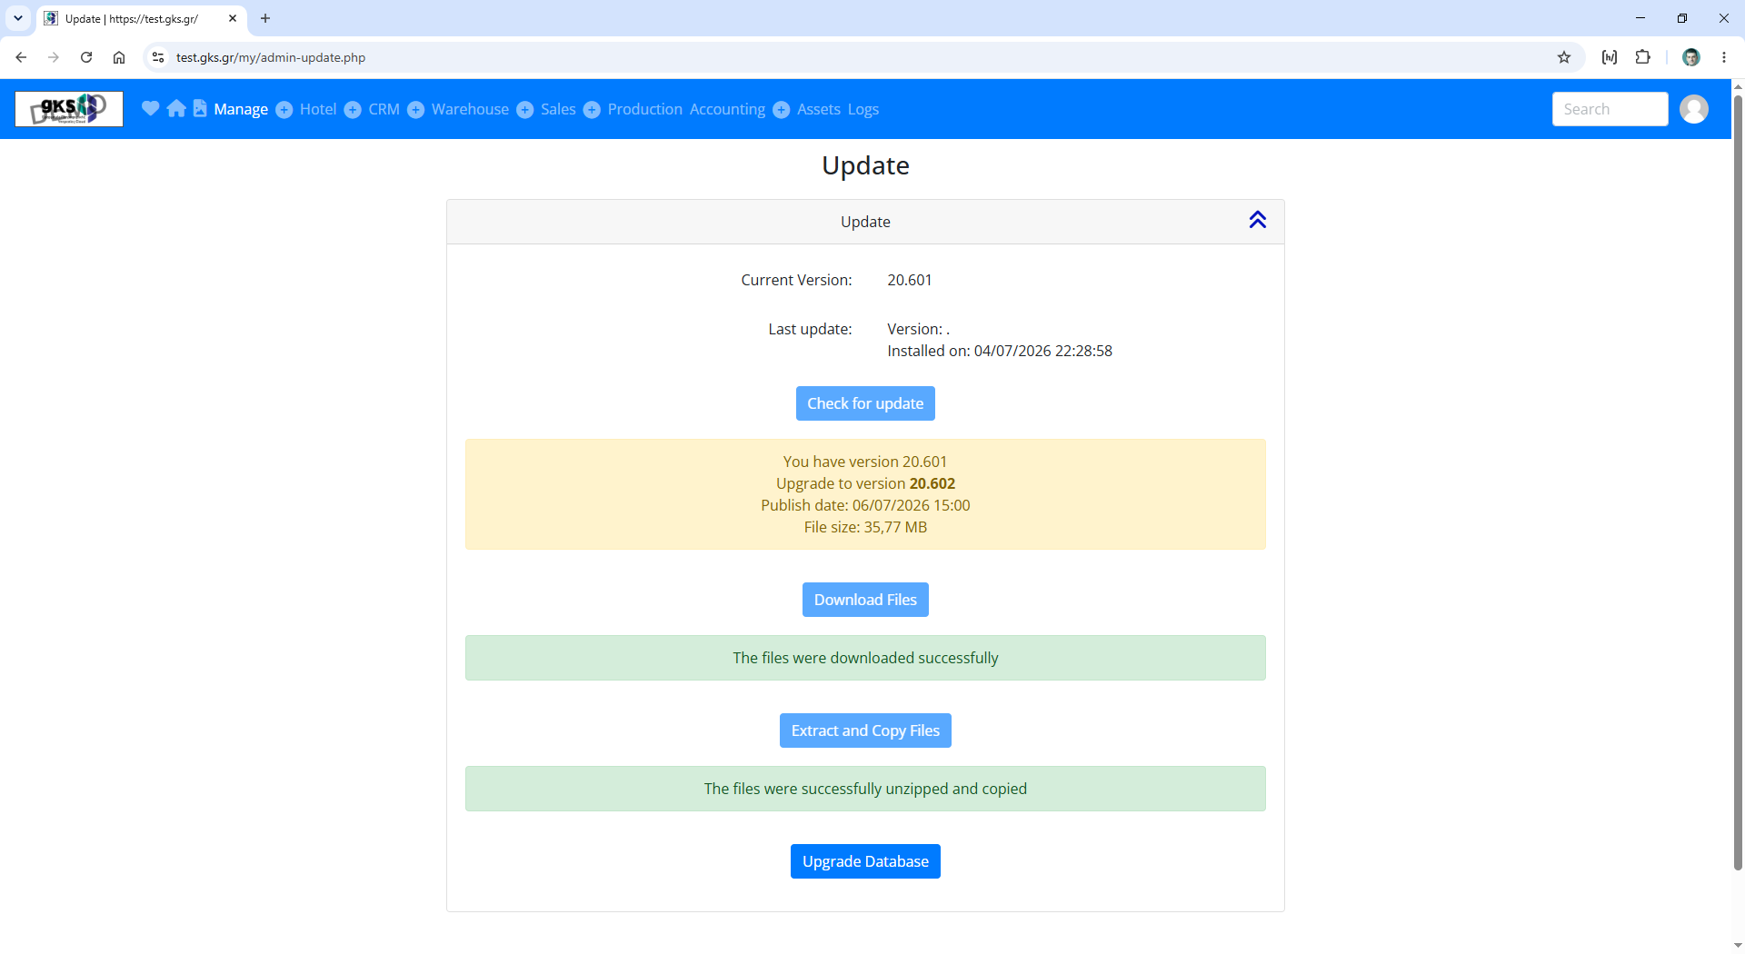
Task: Click 'File size: 35,77 MB' text
Action: tap(865, 527)
